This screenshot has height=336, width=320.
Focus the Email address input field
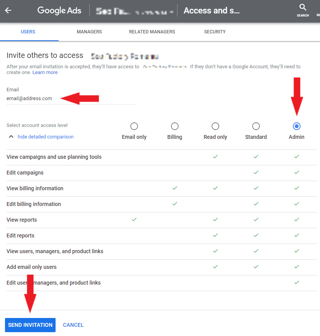pyautogui.click(x=71, y=99)
